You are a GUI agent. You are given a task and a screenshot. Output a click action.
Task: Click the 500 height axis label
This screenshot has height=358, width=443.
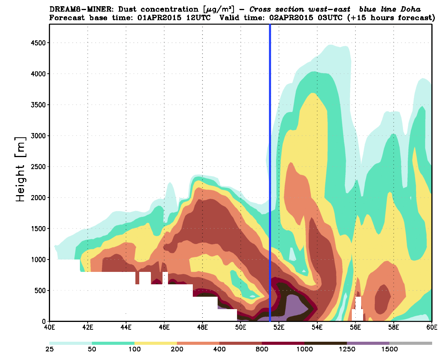click(x=40, y=291)
